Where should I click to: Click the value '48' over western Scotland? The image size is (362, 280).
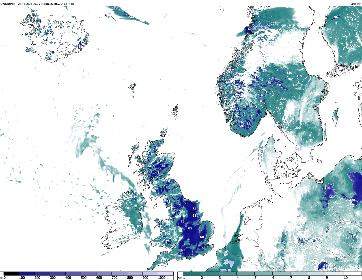[x=158, y=173]
